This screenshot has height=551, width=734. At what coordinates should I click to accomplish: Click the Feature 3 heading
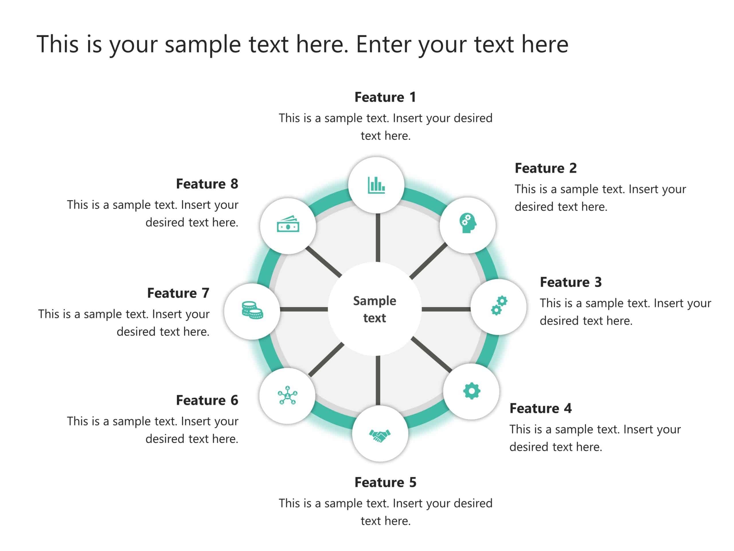(x=570, y=282)
